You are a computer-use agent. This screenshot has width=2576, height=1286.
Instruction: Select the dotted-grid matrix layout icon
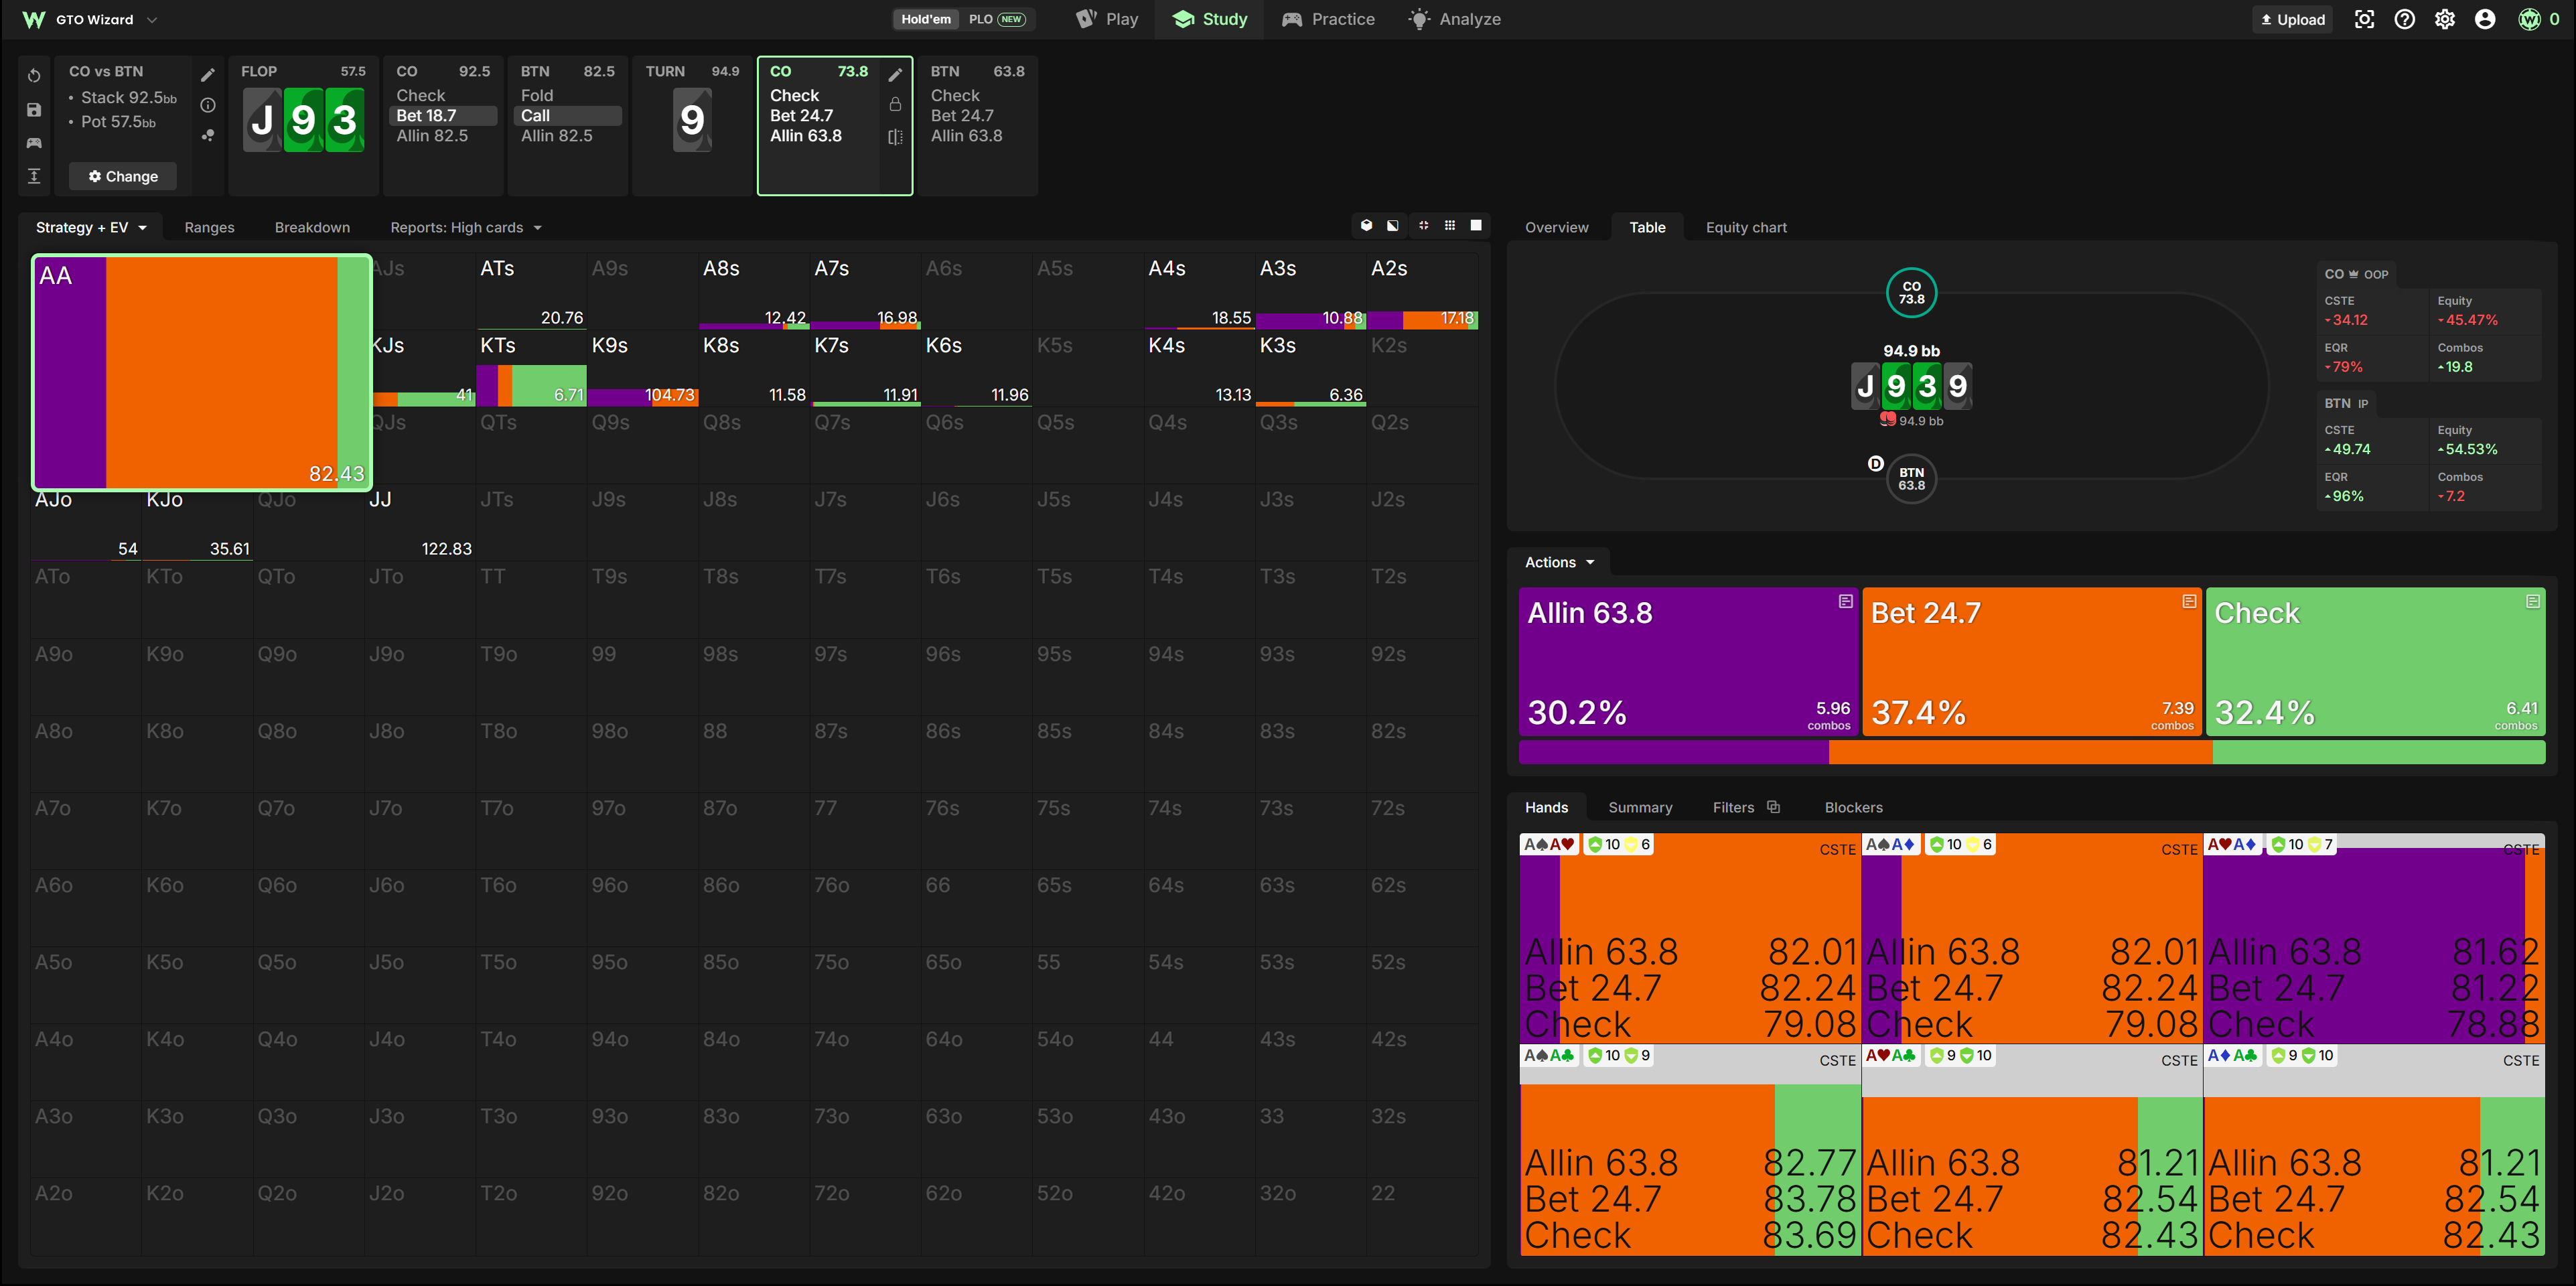pyautogui.click(x=1449, y=226)
